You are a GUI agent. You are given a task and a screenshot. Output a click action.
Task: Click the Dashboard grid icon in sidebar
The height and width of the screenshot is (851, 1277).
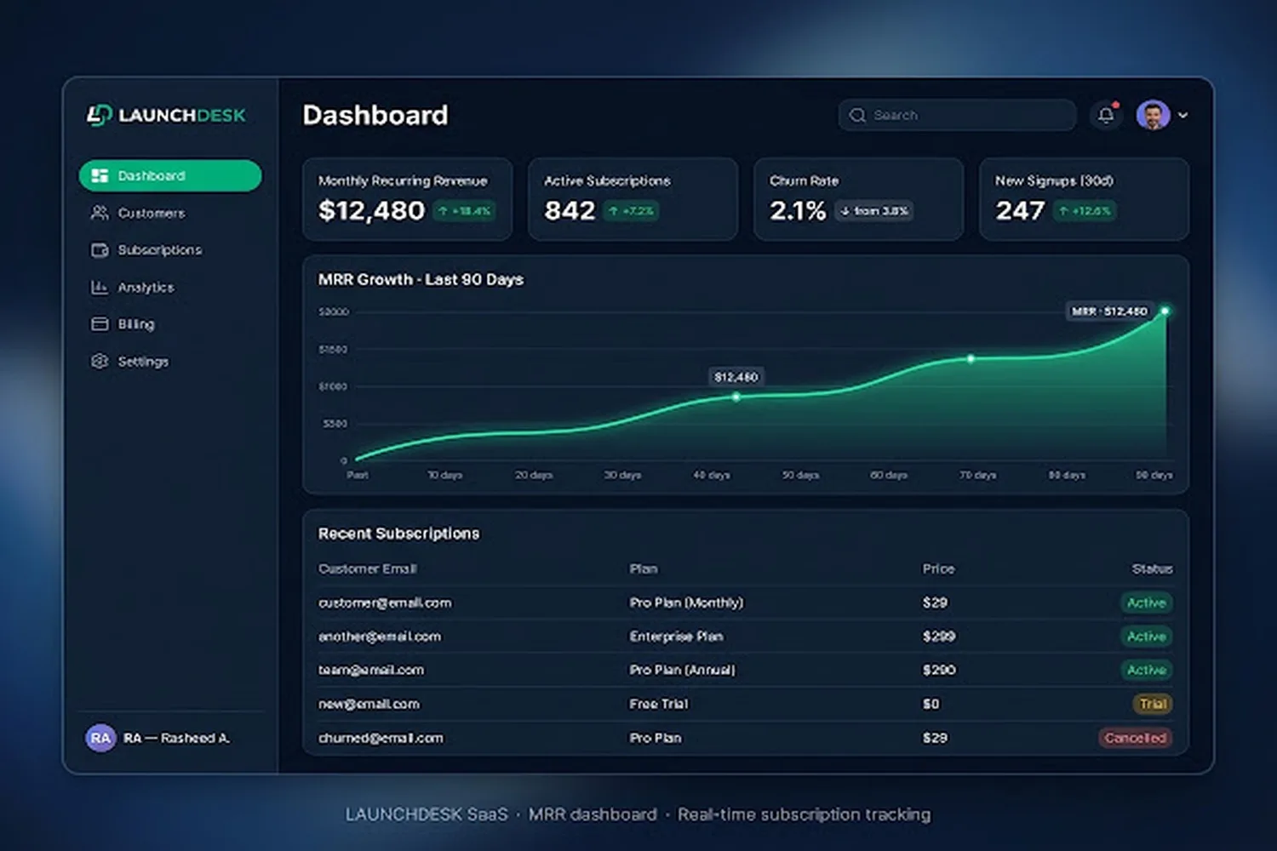(100, 175)
